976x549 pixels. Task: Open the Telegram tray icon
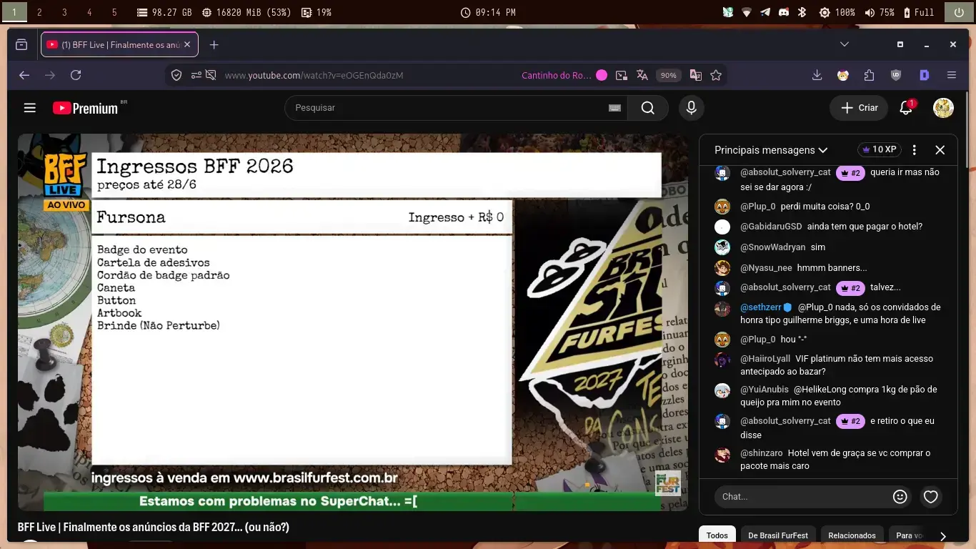point(765,12)
